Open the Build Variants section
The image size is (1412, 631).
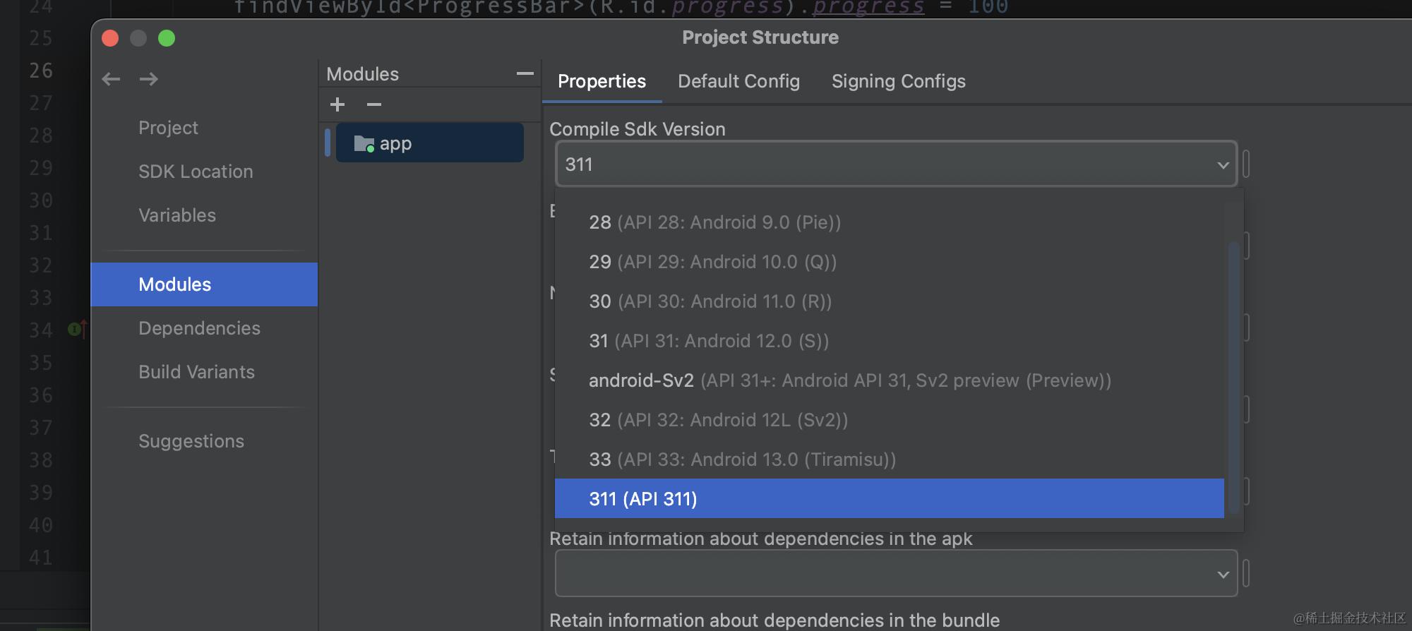[x=196, y=372]
